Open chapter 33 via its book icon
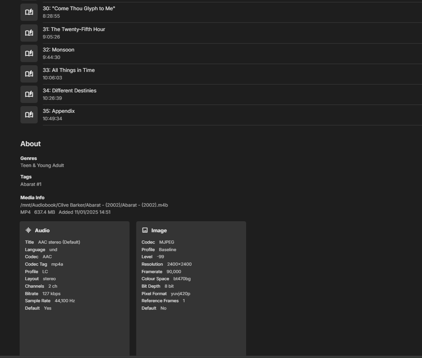The height and width of the screenshot is (358, 422). [x=29, y=73]
